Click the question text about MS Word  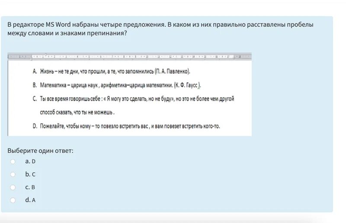160,29
